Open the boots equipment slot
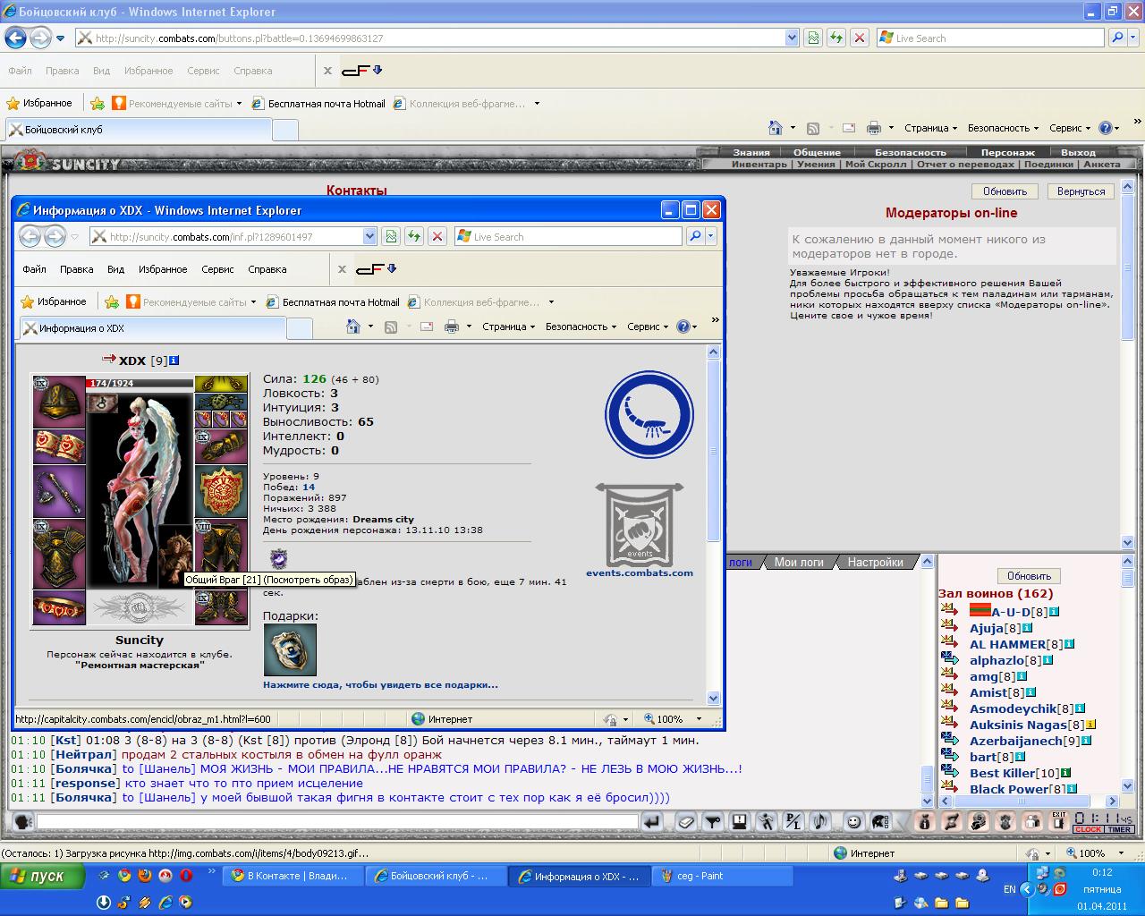Screen dimensions: 1145x916 (x=221, y=607)
